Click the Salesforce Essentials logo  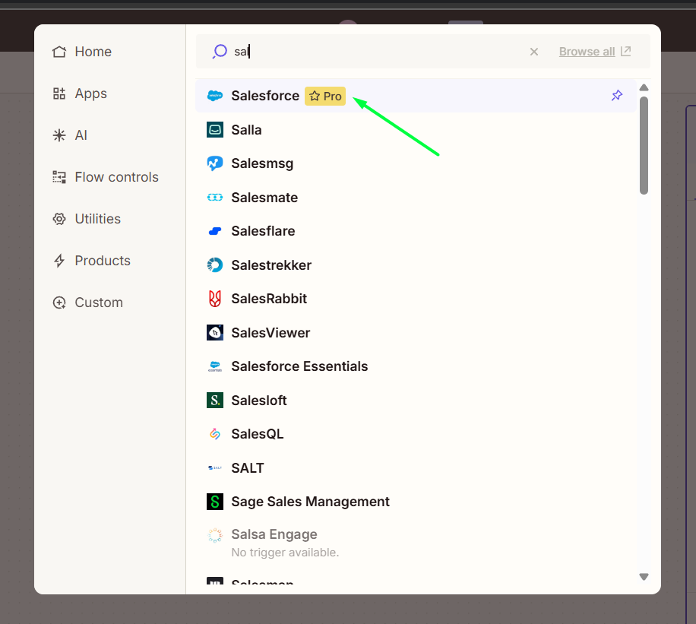pyautogui.click(x=215, y=366)
